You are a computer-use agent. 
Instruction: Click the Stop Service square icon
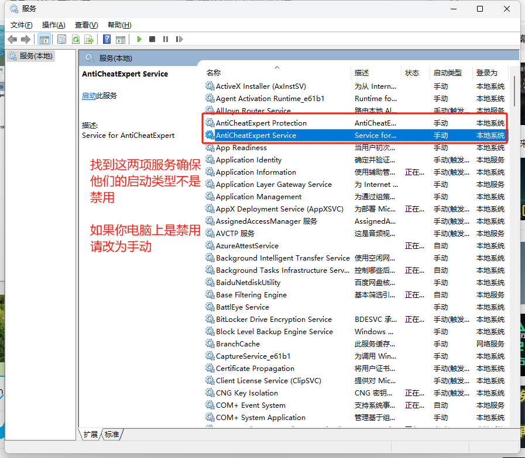tap(152, 39)
